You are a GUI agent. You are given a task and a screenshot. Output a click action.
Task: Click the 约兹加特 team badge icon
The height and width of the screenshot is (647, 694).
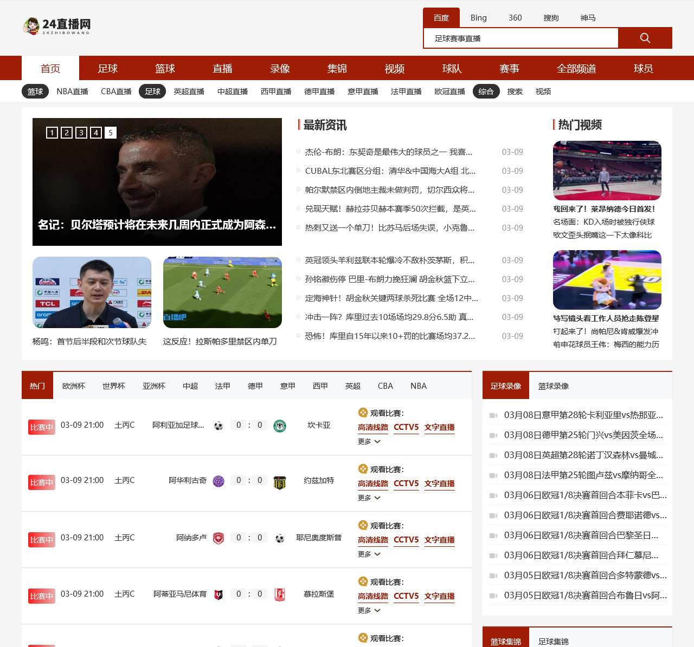280,482
